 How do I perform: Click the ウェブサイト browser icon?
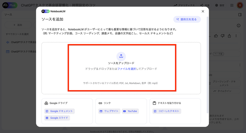click(101, 111)
